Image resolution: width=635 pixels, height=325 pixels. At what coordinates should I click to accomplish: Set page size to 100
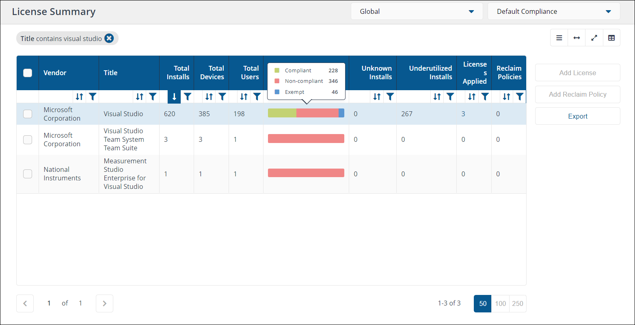pos(500,303)
